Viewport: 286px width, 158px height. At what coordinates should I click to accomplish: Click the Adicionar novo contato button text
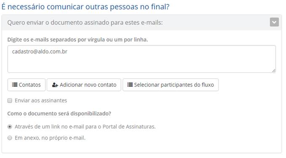click(x=88, y=85)
